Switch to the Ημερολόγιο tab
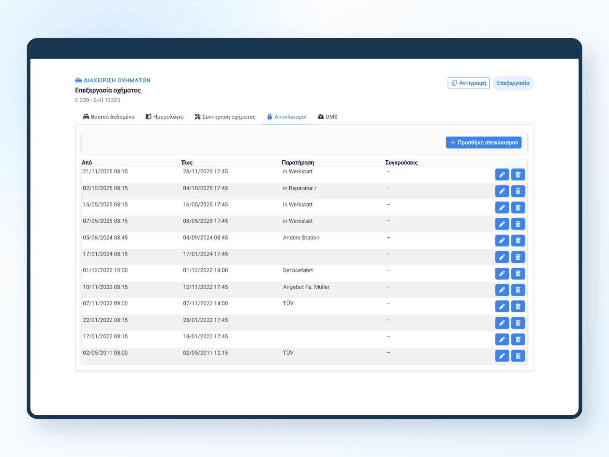The width and height of the screenshot is (609, 457). 164,117
